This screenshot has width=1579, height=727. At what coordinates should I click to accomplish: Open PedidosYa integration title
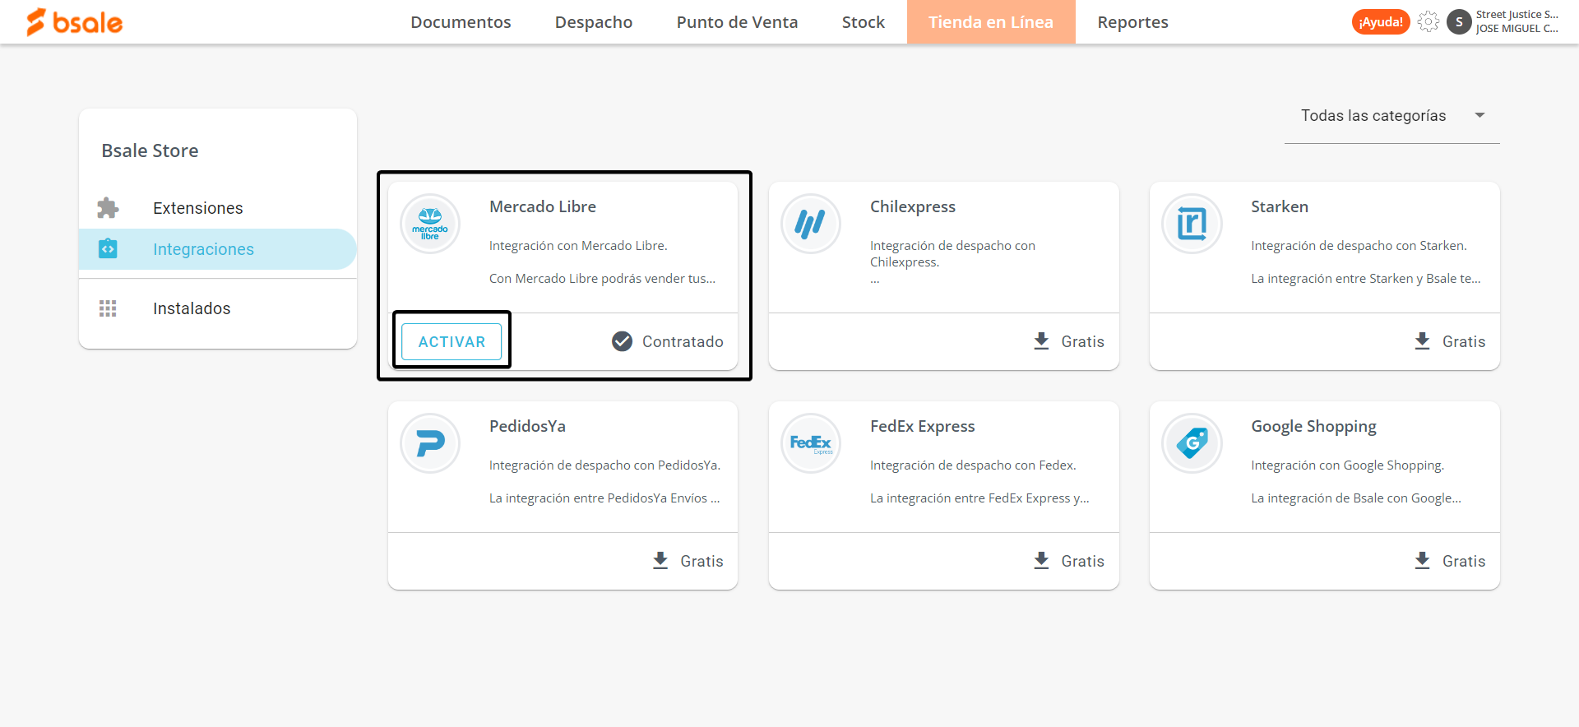point(527,426)
